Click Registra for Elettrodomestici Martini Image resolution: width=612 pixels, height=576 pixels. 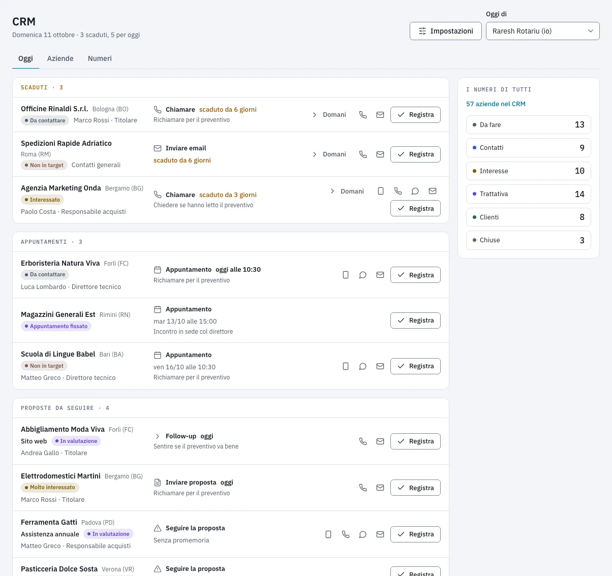415,488
